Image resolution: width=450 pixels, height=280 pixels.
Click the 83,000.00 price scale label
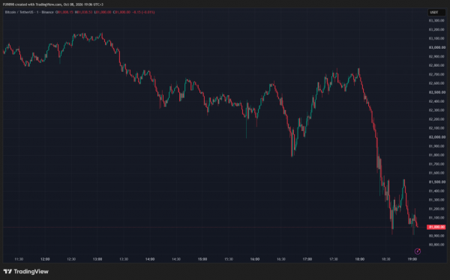coord(437,48)
